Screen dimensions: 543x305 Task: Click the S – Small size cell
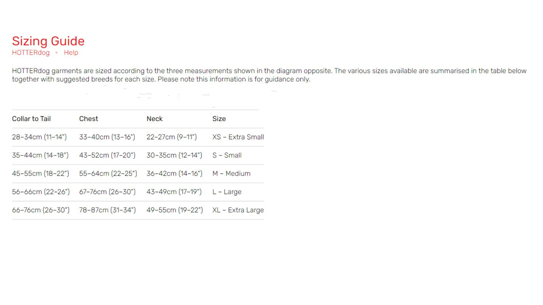[227, 155]
